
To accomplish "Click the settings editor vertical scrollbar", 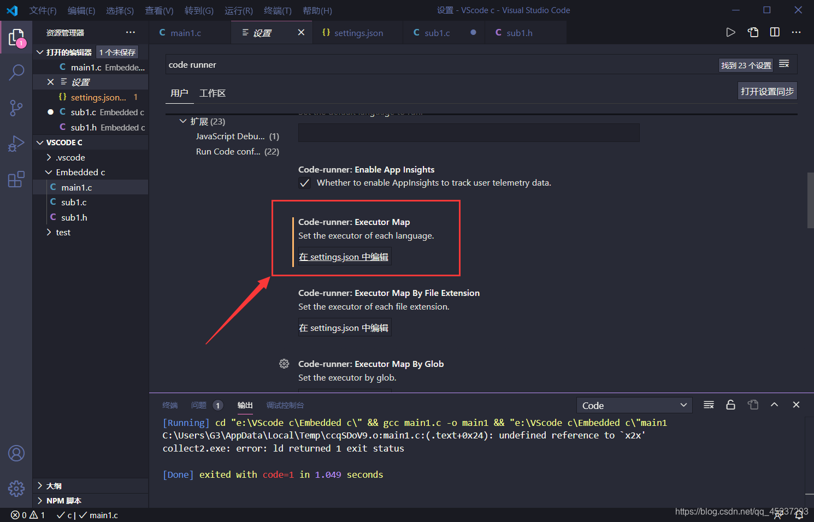I will pos(810,200).
